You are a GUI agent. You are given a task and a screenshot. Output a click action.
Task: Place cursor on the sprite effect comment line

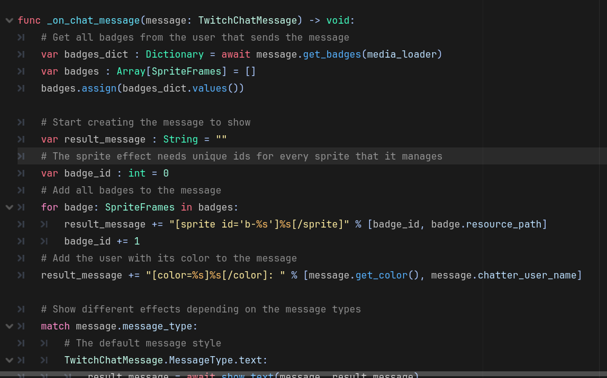click(243, 157)
